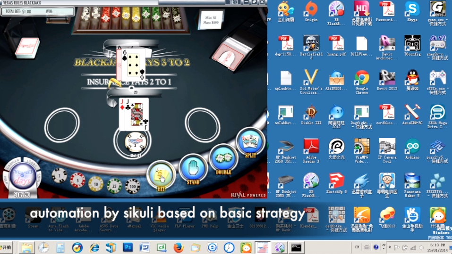Open the Password PDF file icon

(387, 11)
